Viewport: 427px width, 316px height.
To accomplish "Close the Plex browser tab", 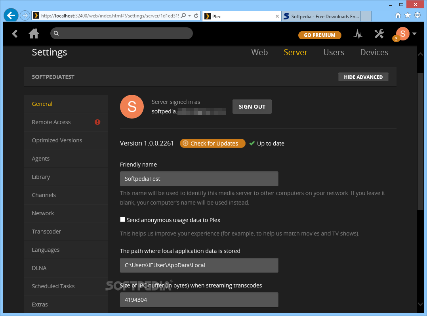I will (x=277, y=16).
